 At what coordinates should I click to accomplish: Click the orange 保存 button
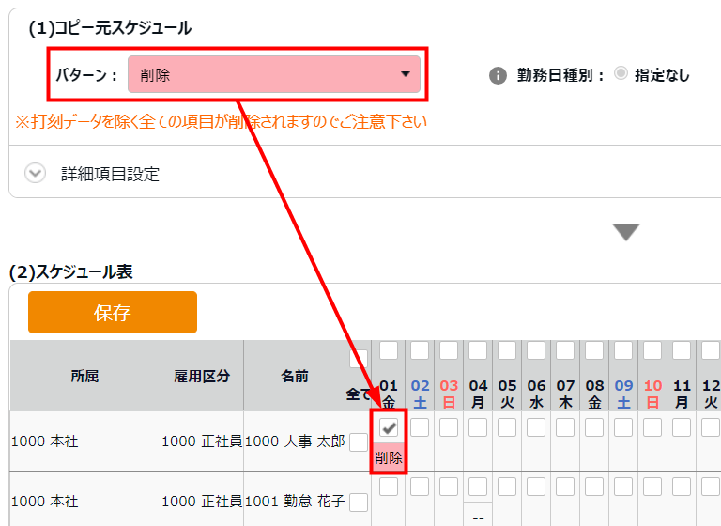point(113,313)
